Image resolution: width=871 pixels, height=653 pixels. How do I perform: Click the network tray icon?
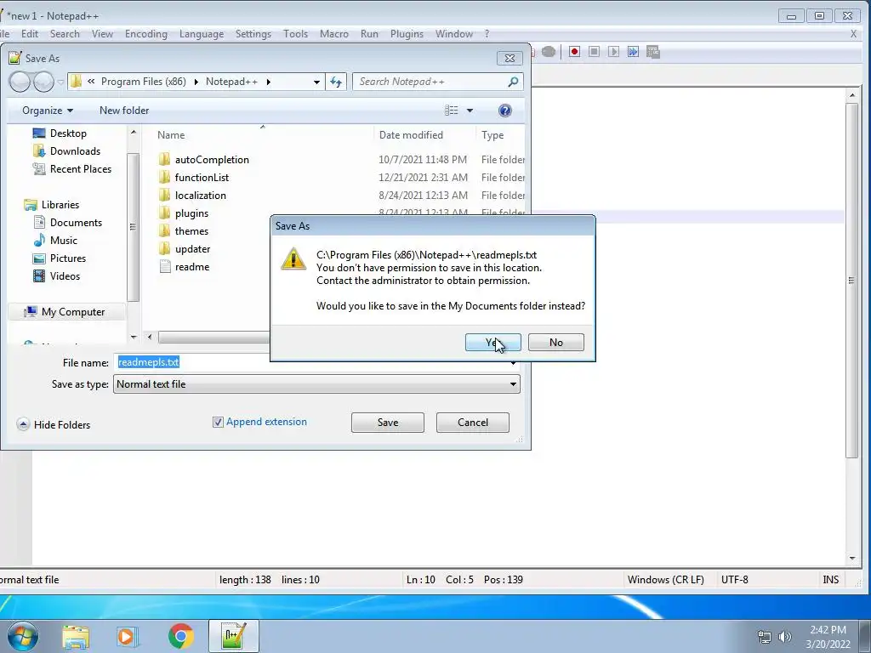(765, 637)
